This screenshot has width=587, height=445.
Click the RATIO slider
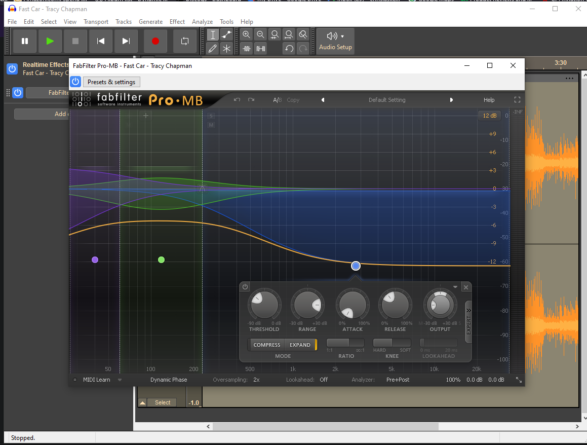click(345, 343)
